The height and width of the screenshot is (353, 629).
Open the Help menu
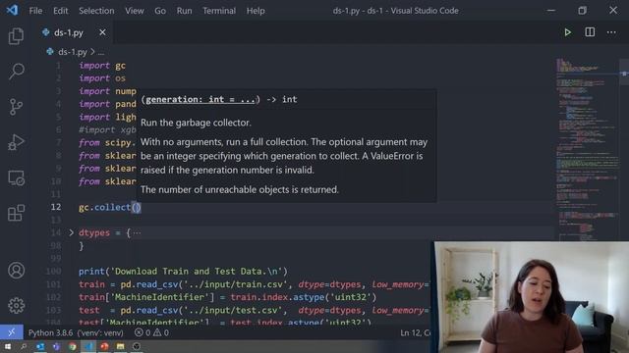pyautogui.click(x=256, y=11)
